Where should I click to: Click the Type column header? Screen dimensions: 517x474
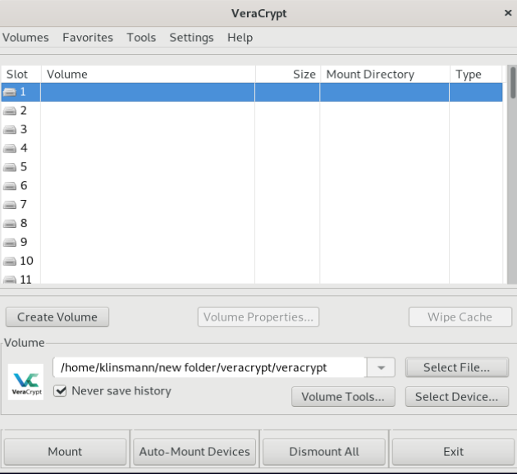pyautogui.click(x=476, y=74)
